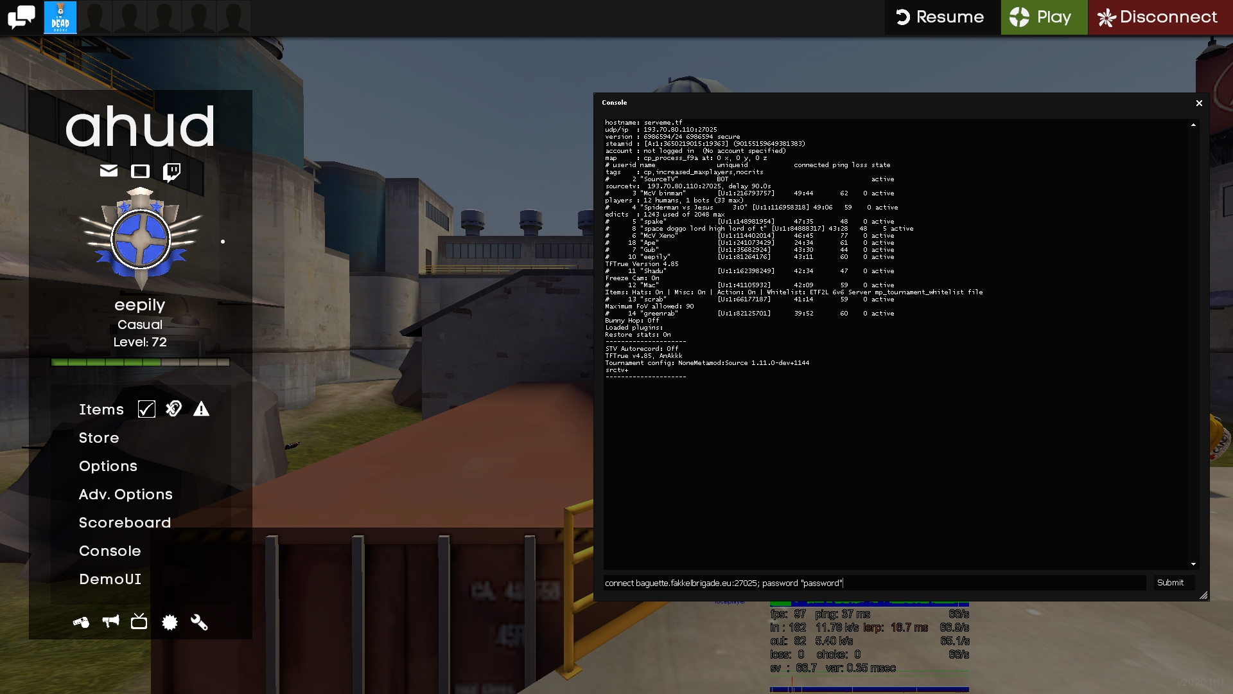This screenshot has width=1233, height=694.
Task: Click the 'Ape' player row
Action: [x=749, y=243]
